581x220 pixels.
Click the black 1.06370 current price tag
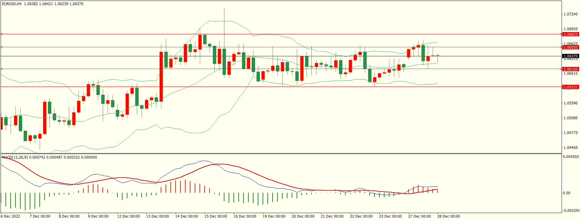point(570,56)
